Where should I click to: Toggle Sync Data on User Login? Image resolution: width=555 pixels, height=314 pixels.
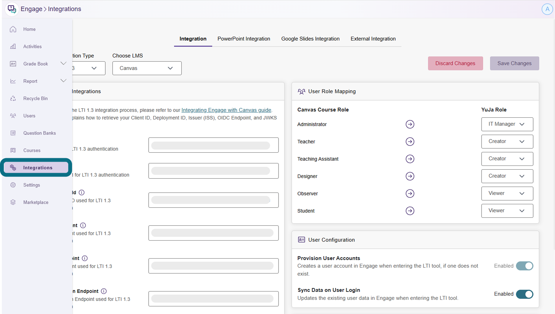click(525, 294)
